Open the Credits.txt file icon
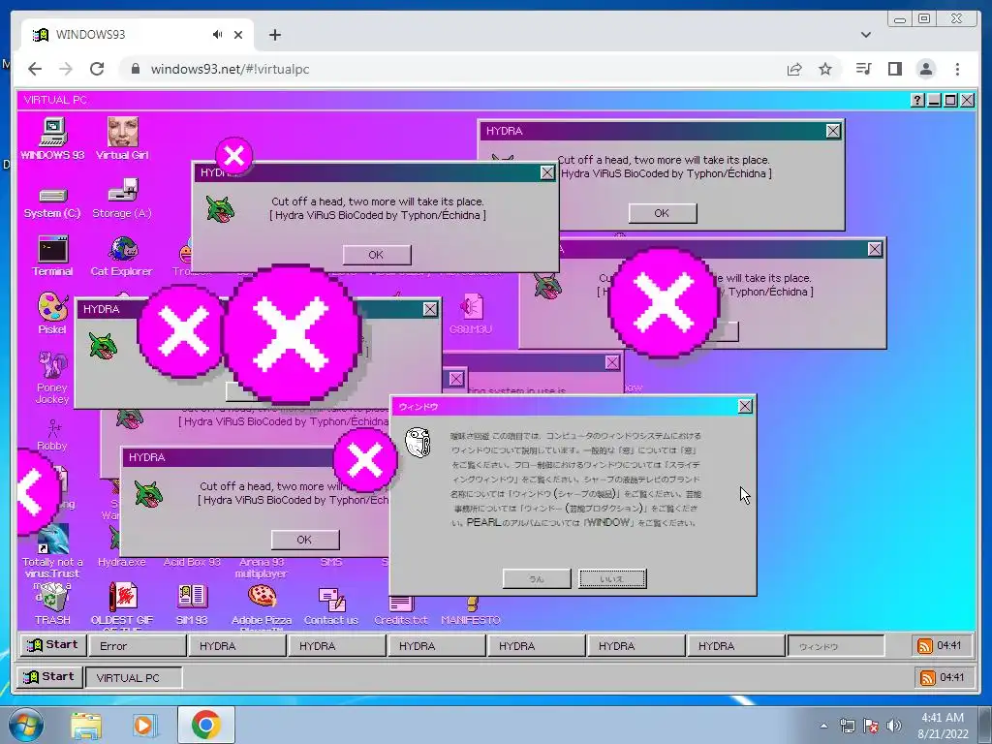Screen dimensions: 992x744 pyautogui.click(x=400, y=610)
